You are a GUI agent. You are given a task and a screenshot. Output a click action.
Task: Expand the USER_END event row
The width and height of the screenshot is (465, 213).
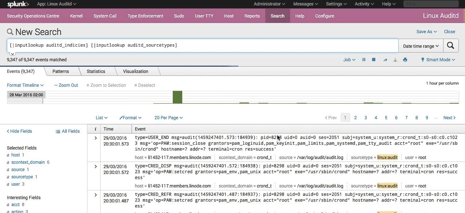click(95, 138)
